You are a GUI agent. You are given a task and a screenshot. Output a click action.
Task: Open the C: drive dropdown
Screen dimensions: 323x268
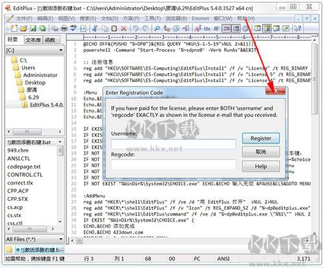[x=35, y=50]
